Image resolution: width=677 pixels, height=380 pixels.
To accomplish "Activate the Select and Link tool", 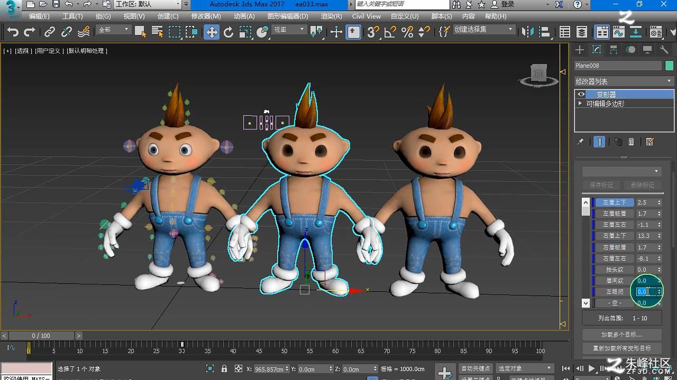I will click(50, 32).
